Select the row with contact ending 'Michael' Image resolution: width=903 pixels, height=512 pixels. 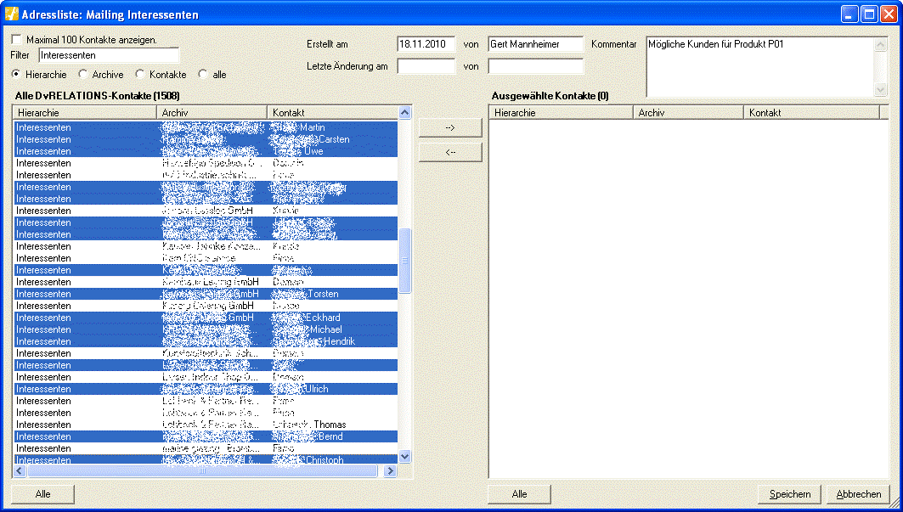pos(206,329)
